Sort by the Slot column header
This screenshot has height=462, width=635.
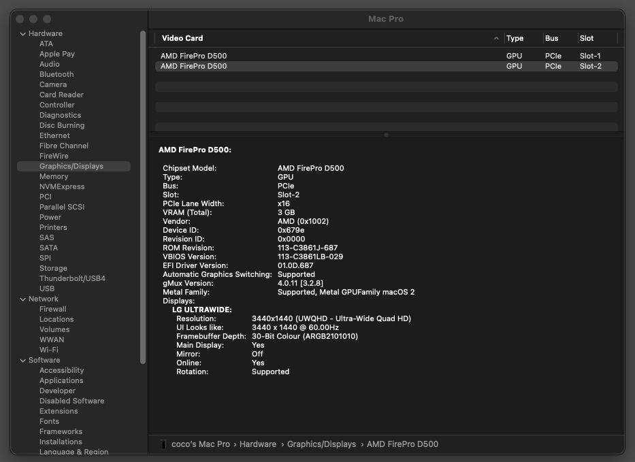coord(587,39)
